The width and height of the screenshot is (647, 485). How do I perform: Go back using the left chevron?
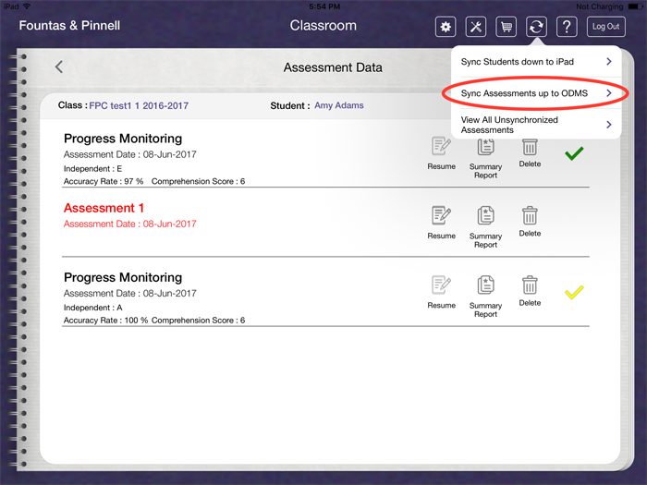[x=59, y=67]
